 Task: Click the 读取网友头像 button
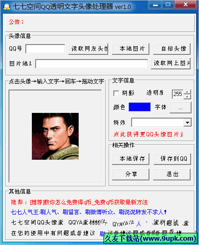pyautogui.click(x=88, y=49)
